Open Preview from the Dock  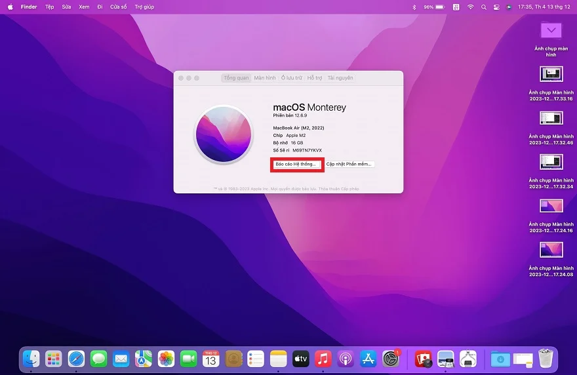point(446,359)
